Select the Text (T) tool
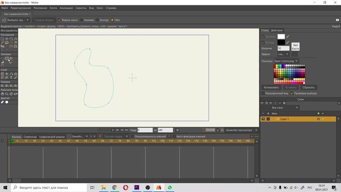The height and width of the screenshot is (192, 341). click(x=11, y=77)
